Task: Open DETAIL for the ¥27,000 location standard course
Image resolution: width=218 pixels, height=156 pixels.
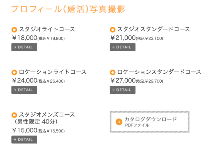Action: point(123,90)
